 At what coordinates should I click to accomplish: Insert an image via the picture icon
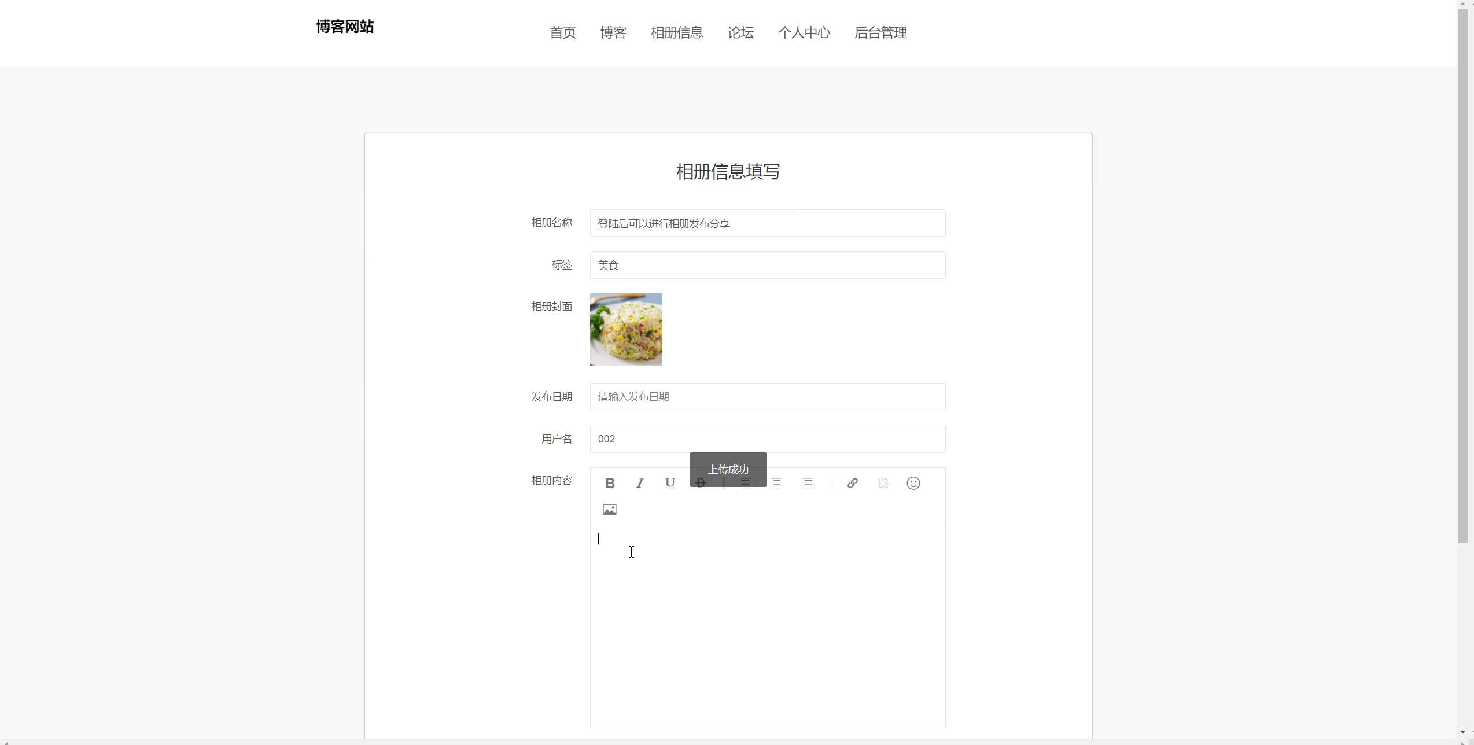[609, 510]
